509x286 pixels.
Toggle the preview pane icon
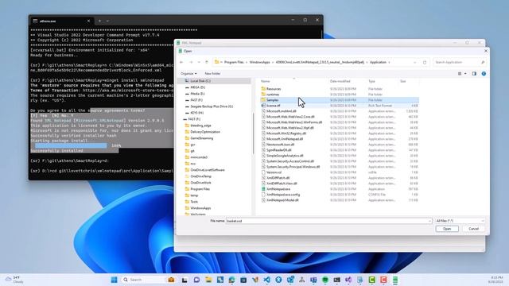point(474,74)
